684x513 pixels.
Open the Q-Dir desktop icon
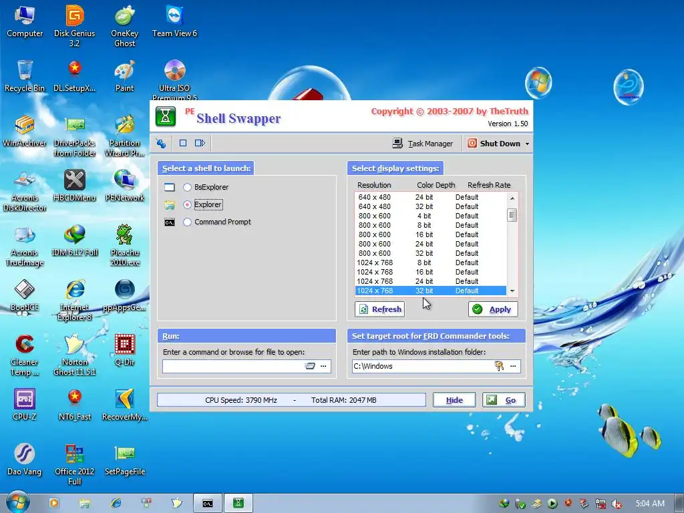click(124, 351)
